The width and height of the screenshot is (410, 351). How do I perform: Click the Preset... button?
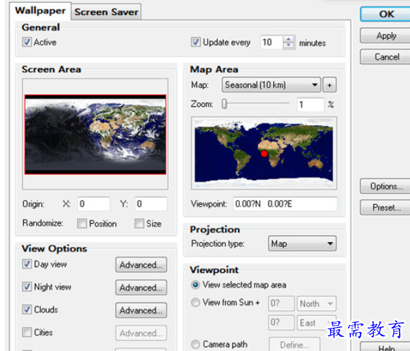tap(386, 207)
